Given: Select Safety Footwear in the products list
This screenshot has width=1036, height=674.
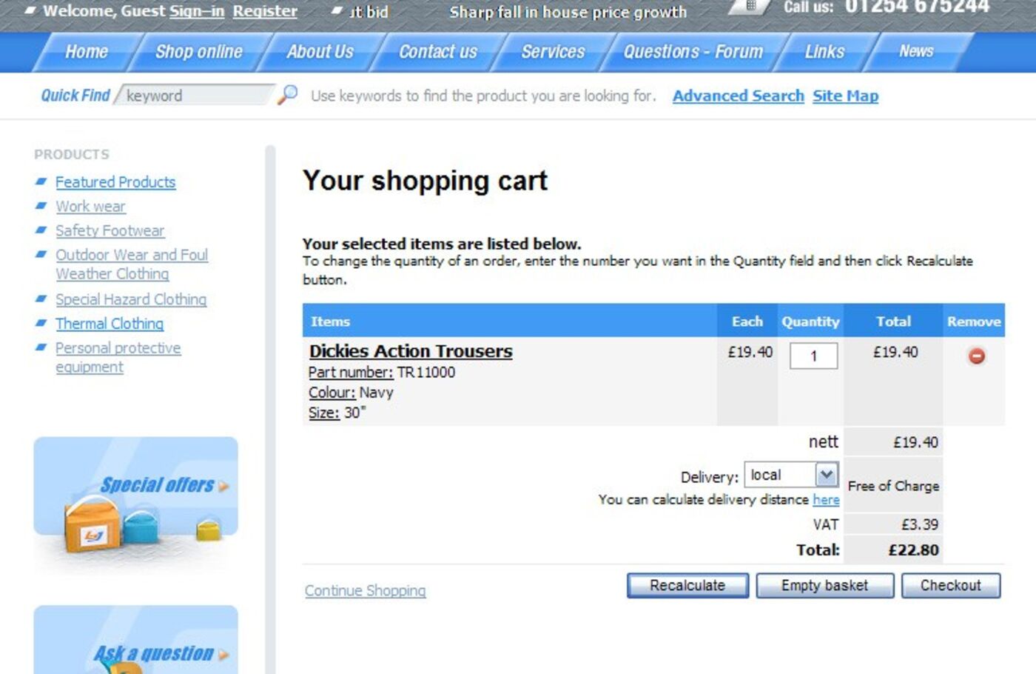Looking at the screenshot, I should [x=110, y=230].
